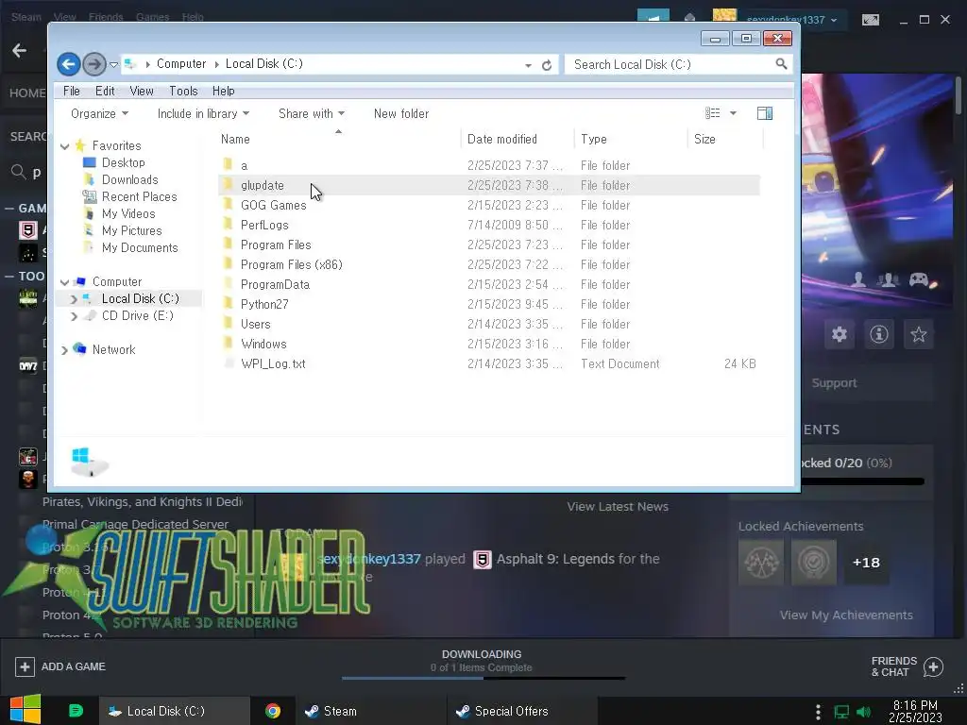Open the Share with dropdown
The image size is (967, 725).
(x=312, y=113)
